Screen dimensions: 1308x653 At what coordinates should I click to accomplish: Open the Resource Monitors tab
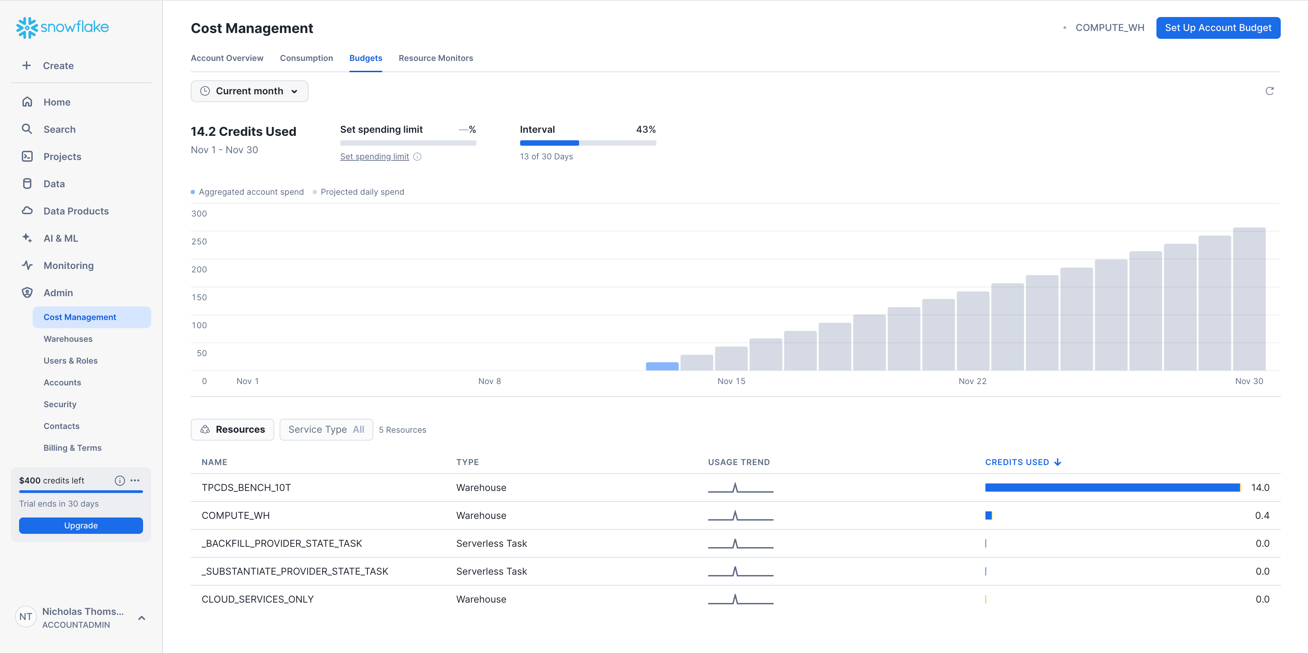point(436,58)
